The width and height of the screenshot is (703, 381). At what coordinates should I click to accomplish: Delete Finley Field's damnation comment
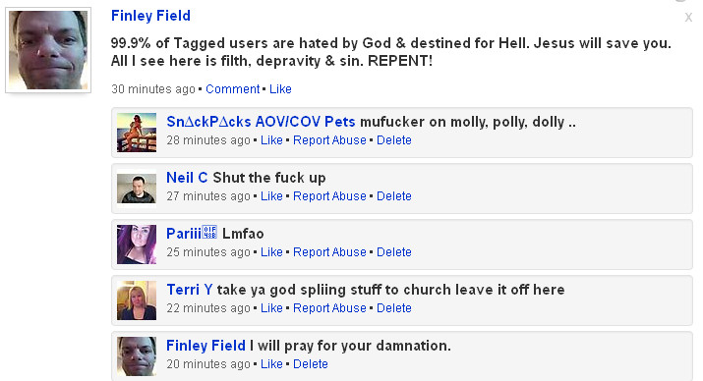[311, 364]
